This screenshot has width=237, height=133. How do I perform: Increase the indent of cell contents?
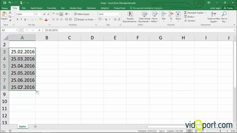pos(70,20)
